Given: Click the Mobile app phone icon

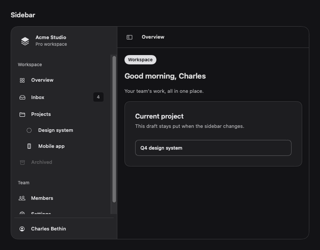Looking at the screenshot, I should tap(29, 146).
